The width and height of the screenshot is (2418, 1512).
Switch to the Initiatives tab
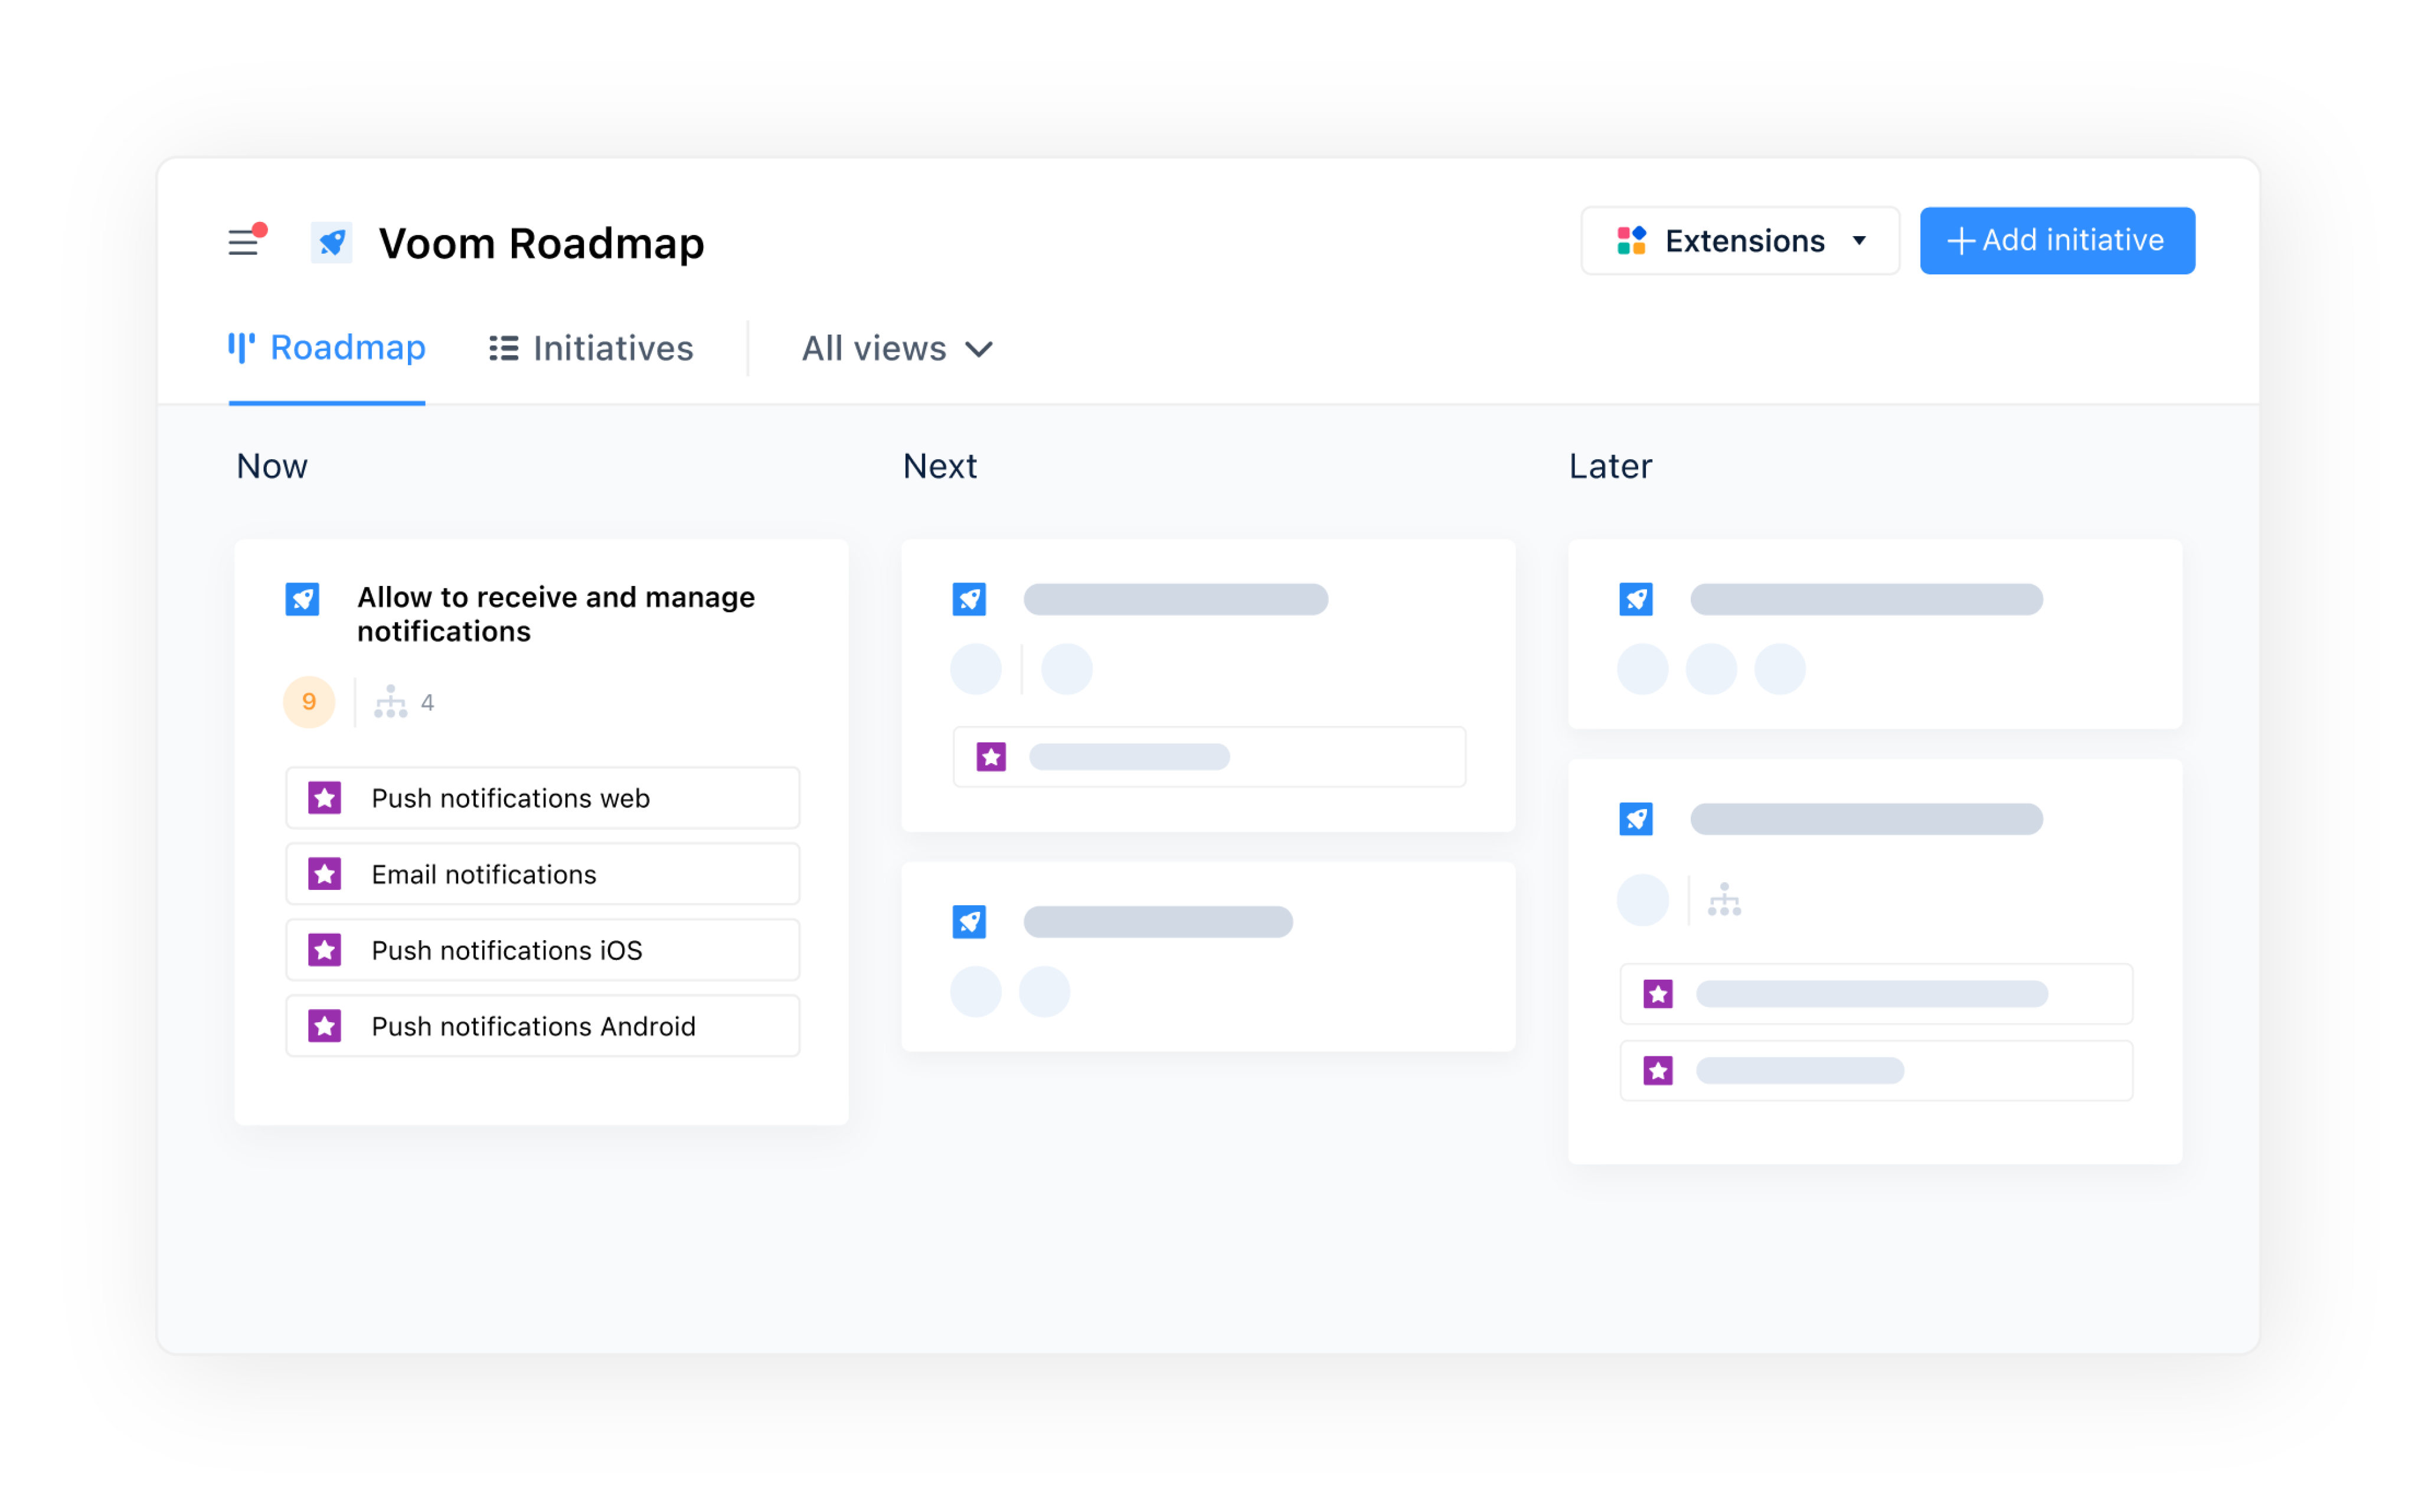tap(591, 349)
